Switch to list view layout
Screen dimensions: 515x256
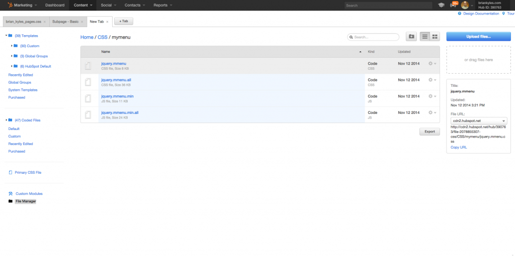(425, 37)
